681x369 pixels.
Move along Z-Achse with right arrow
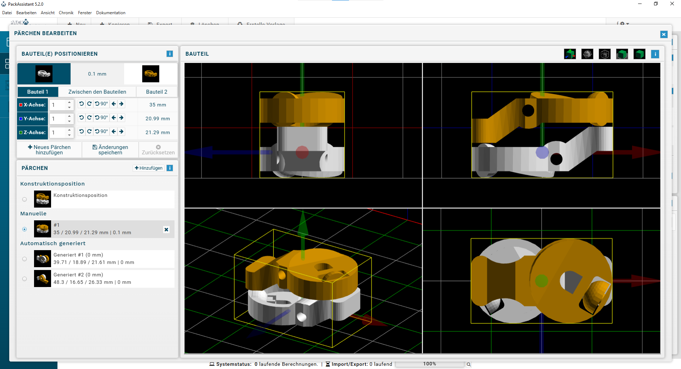[121, 132]
